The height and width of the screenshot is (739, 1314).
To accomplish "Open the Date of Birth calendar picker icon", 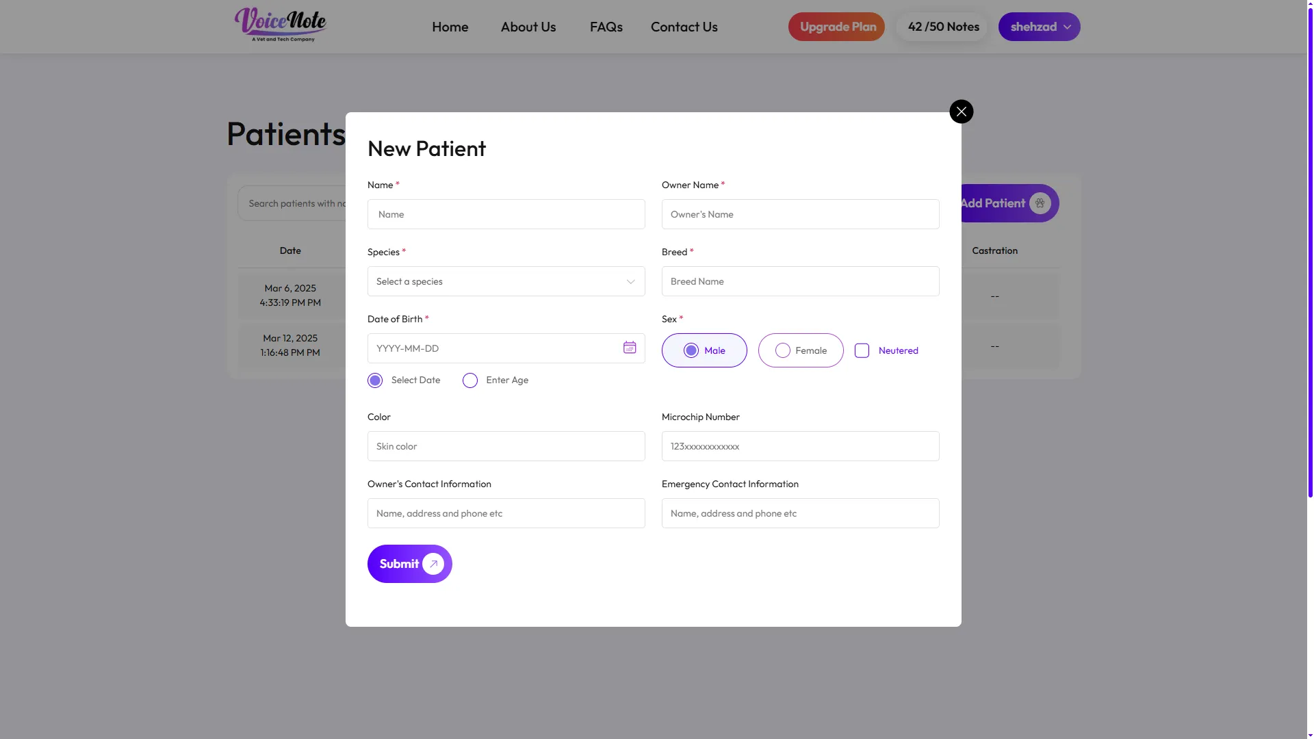I will (630, 348).
